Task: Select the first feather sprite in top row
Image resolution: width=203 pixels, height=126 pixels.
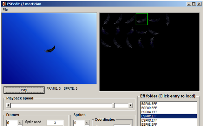Action: (107, 19)
